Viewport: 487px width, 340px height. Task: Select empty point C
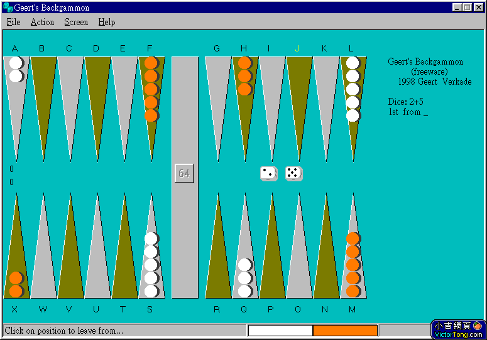tap(70, 109)
